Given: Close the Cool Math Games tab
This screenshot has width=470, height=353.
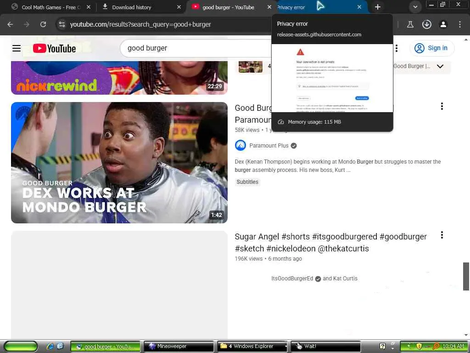Looking at the screenshot, I should tap(89, 7).
